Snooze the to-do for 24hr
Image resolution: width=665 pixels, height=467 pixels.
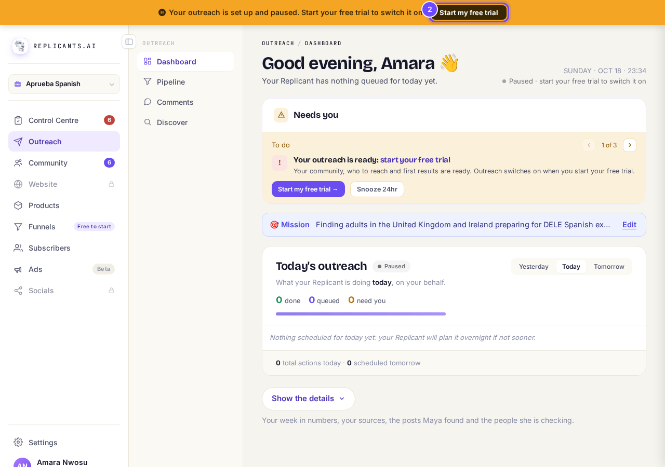[x=377, y=189]
